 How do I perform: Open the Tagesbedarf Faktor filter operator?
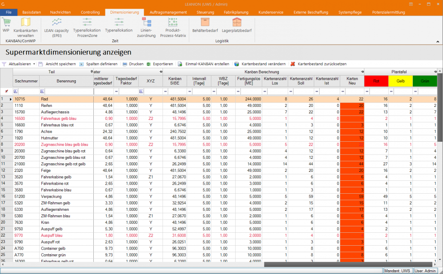(116, 91)
